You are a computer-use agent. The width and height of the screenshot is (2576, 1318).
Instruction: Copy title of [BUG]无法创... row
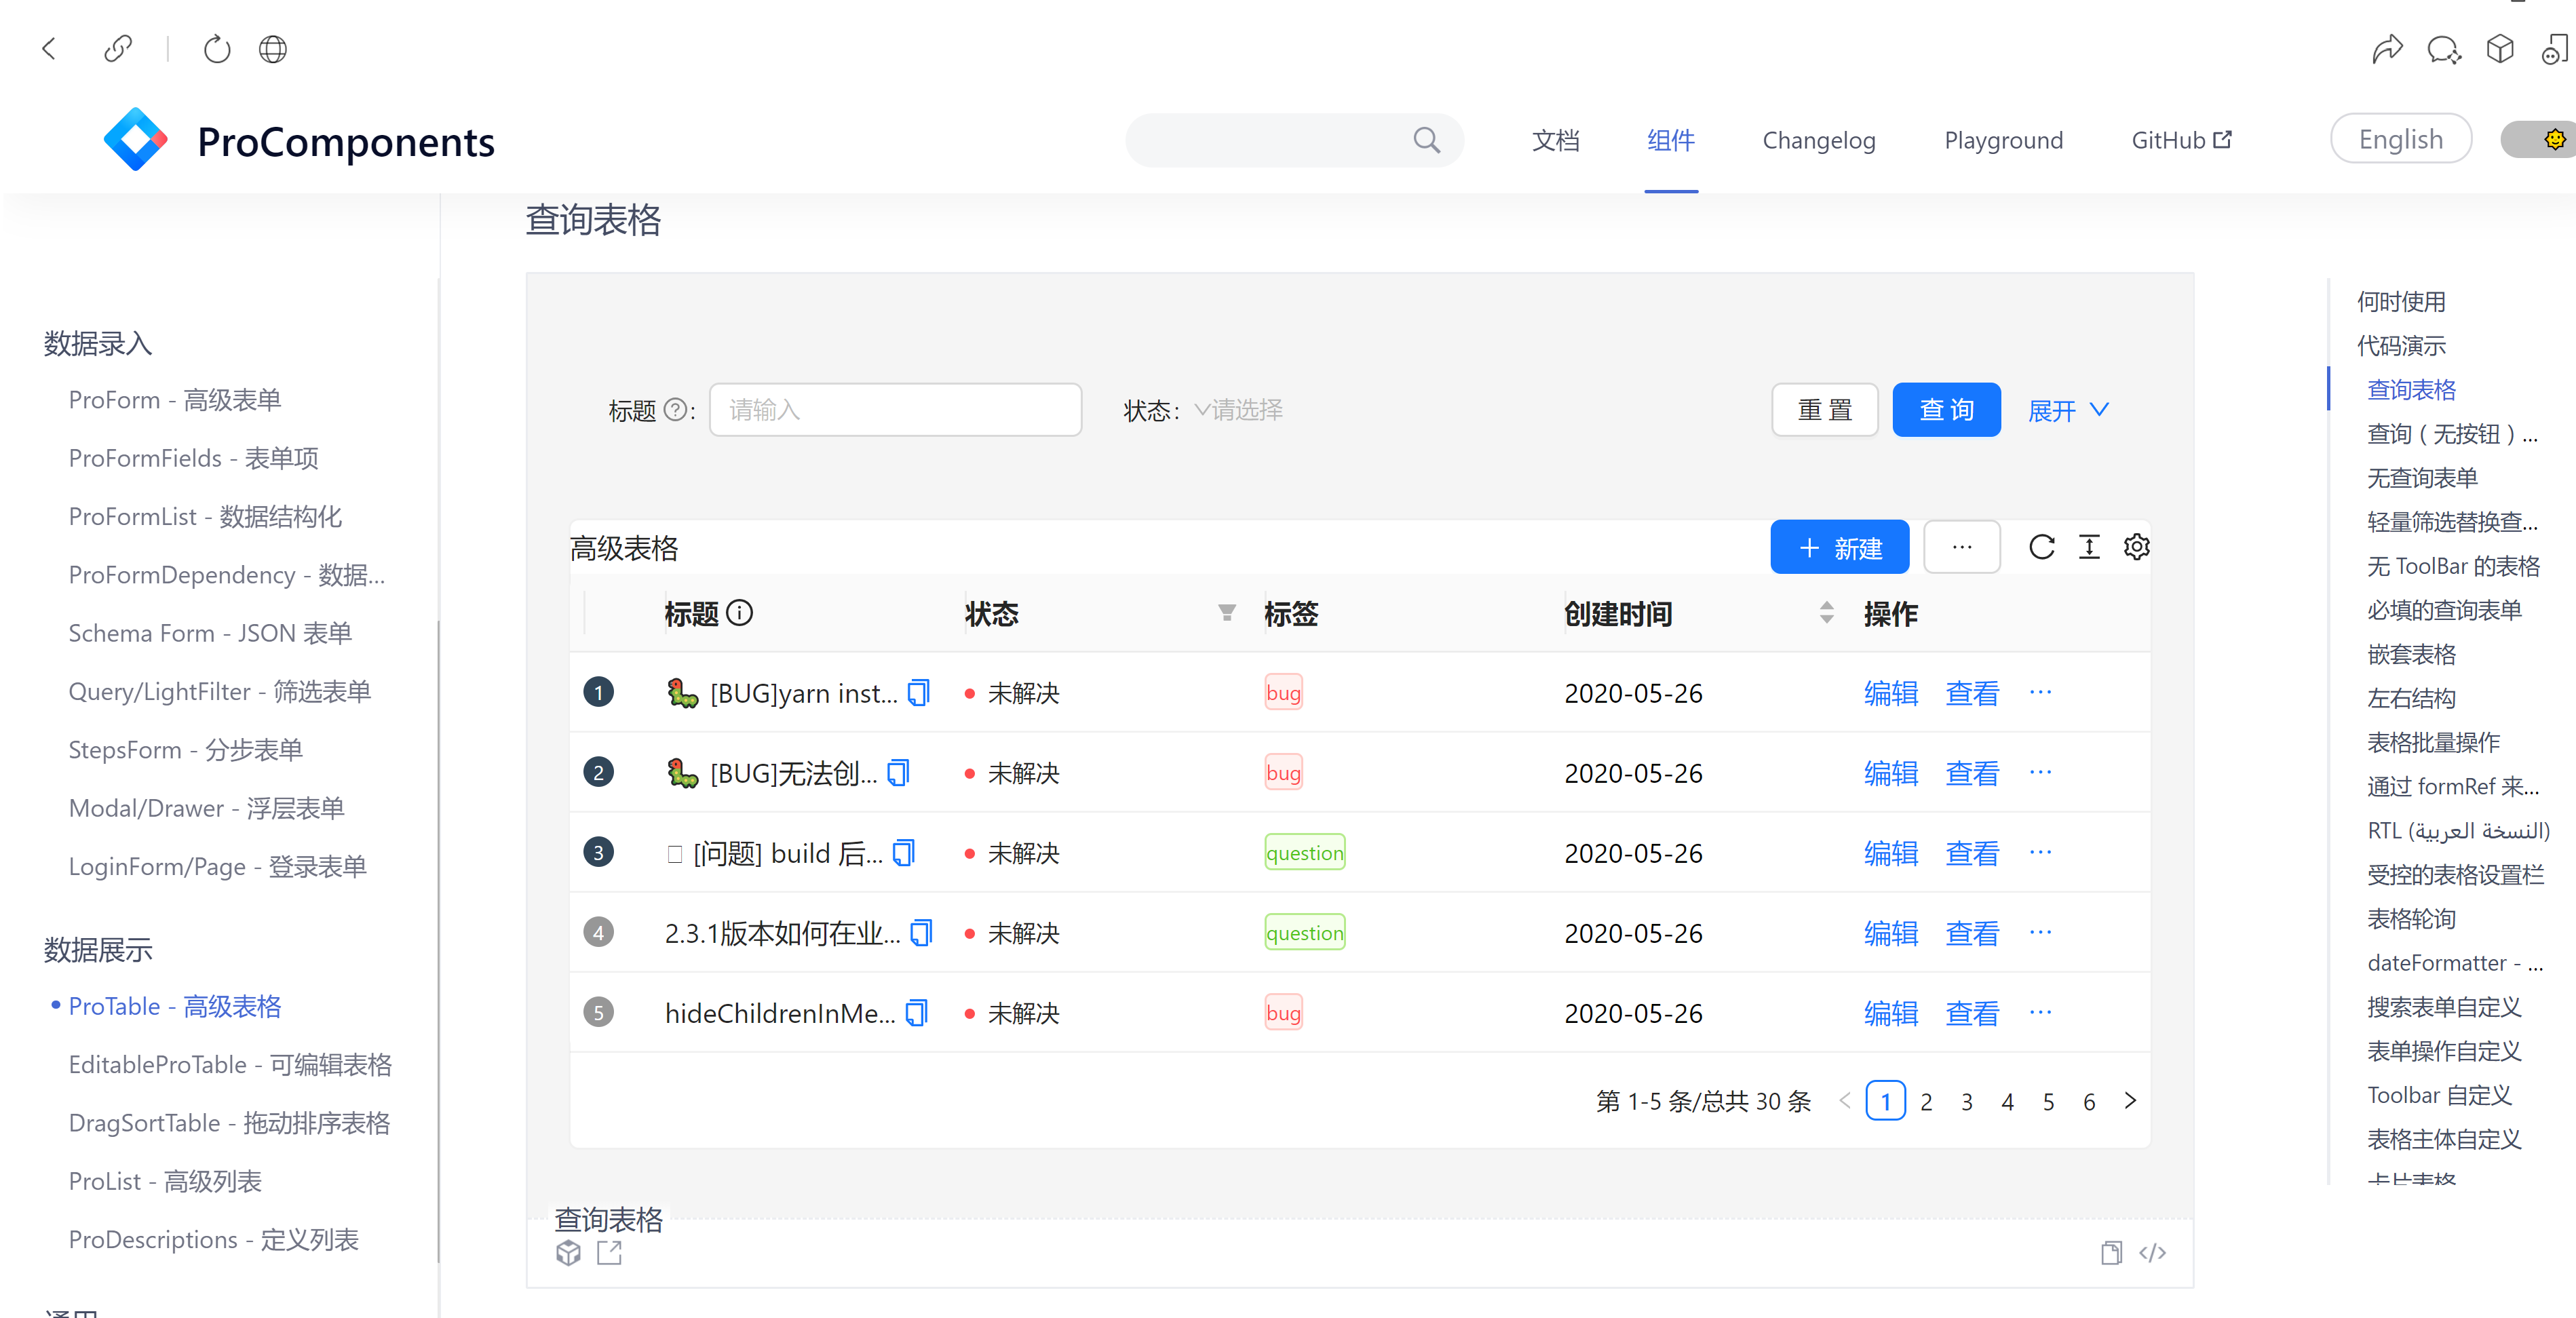tap(899, 772)
